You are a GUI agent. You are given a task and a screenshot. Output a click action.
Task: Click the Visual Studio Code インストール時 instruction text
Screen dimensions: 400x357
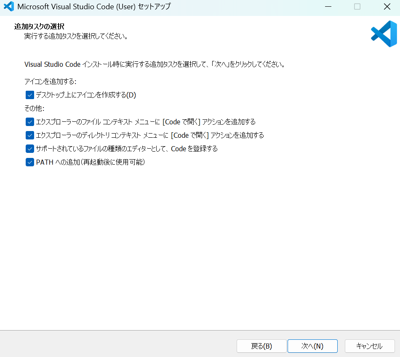click(155, 64)
